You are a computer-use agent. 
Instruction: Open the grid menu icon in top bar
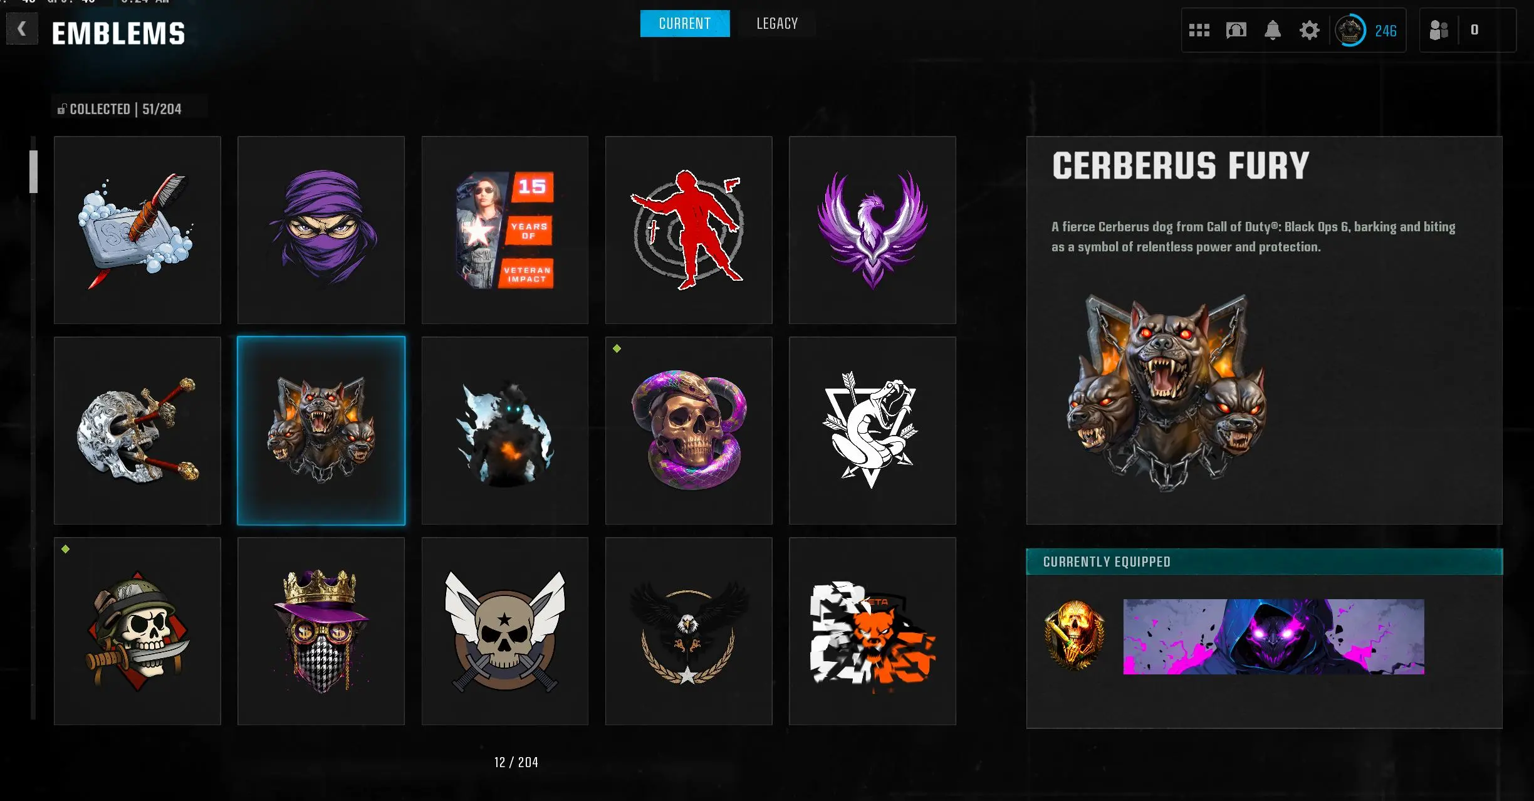point(1199,30)
